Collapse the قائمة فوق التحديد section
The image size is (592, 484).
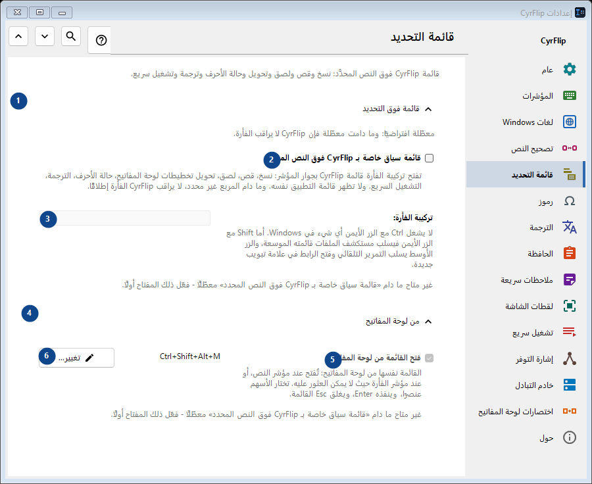(x=428, y=109)
